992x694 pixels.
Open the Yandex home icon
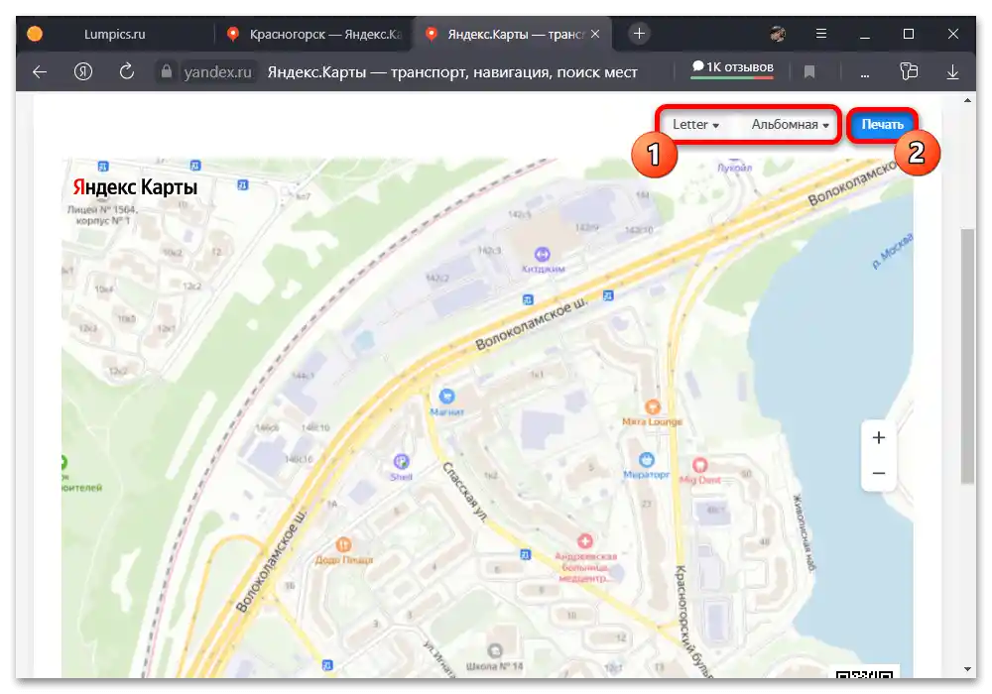(83, 71)
